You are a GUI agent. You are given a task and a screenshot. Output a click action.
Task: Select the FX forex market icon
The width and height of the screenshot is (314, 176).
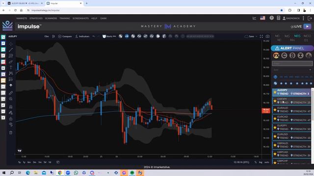coord(276,55)
